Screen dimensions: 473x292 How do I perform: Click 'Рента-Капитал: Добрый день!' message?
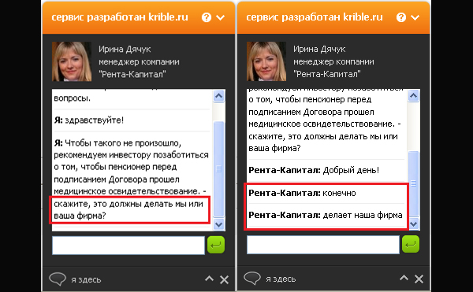(x=314, y=170)
